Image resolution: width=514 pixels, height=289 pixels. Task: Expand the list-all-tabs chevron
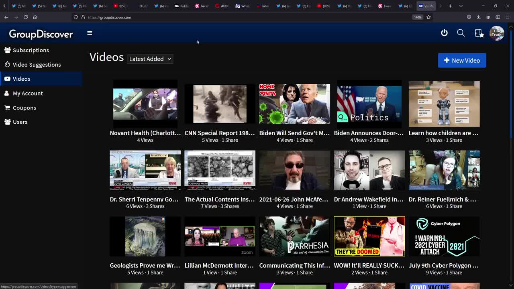pyautogui.click(x=461, y=6)
